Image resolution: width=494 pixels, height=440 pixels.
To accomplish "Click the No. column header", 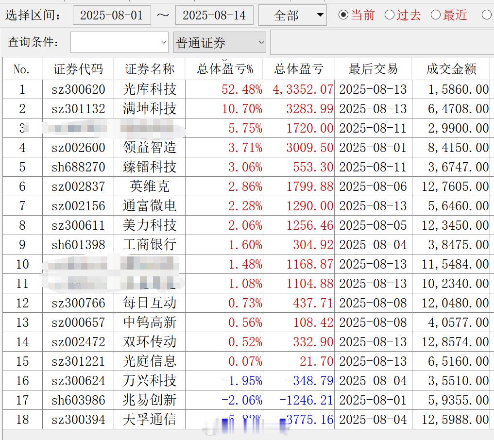I will point(22,69).
